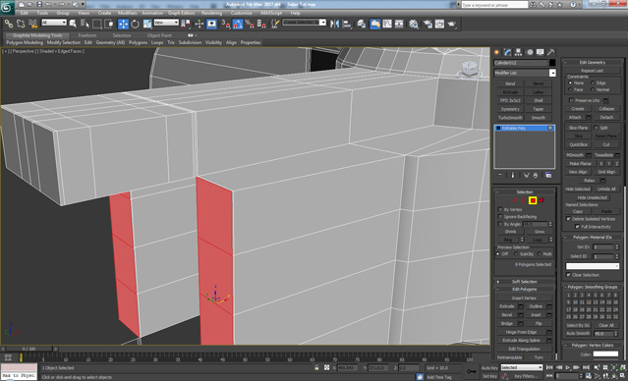Open the Create command panel tab
Screen dimensions: 628x381
(x=497, y=52)
